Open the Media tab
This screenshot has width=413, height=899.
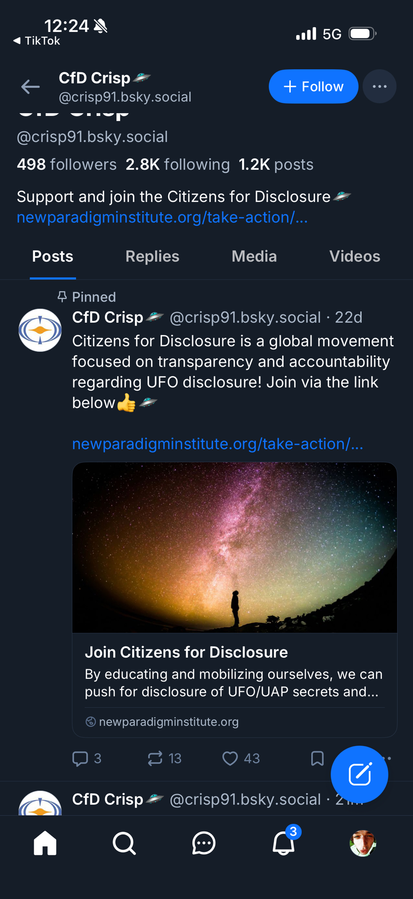tap(254, 256)
